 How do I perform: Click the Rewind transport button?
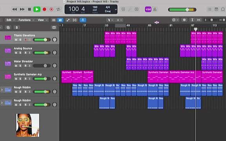tap(15, 9)
